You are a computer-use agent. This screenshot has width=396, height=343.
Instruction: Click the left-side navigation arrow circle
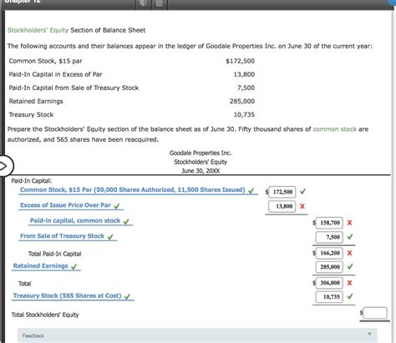click(3, 166)
